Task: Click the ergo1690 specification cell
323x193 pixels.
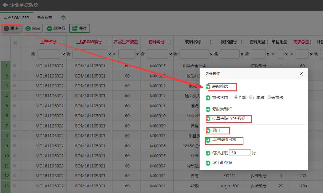Action: [230, 186]
